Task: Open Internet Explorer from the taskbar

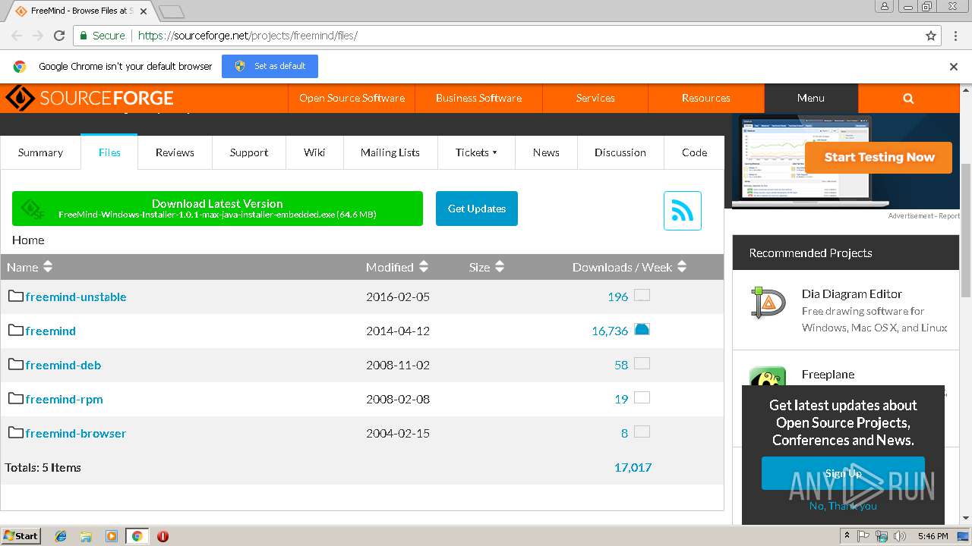Action: click(x=61, y=536)
